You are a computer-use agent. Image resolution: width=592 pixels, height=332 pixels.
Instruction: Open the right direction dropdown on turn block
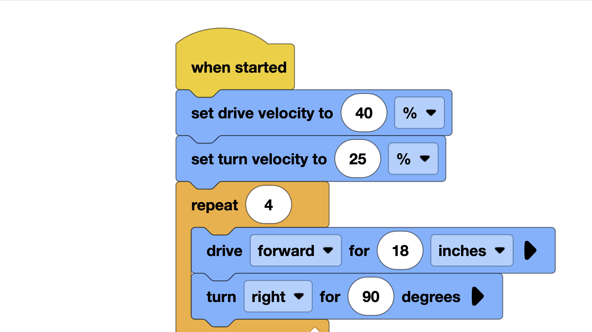click(x=277, y=296)
